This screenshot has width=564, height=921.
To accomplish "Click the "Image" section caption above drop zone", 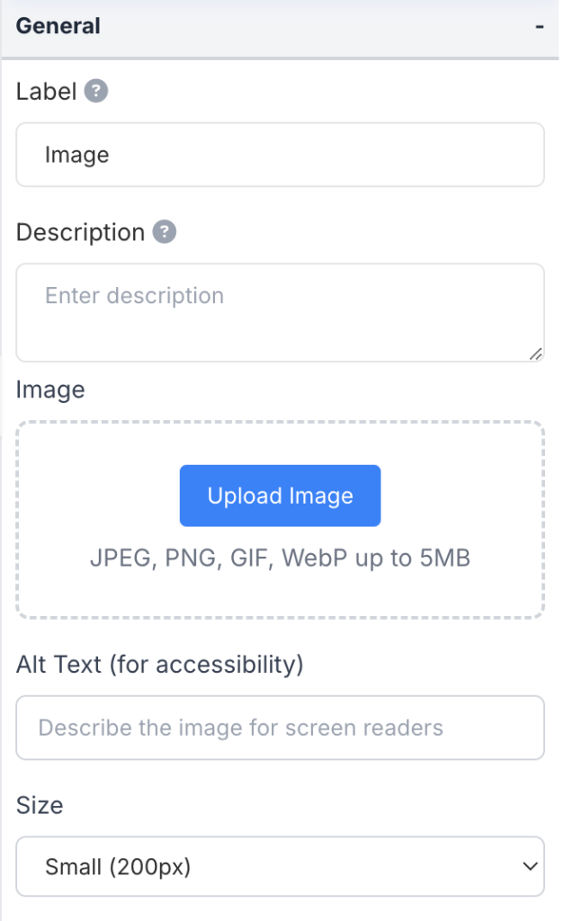I will [x=50, y=389].
